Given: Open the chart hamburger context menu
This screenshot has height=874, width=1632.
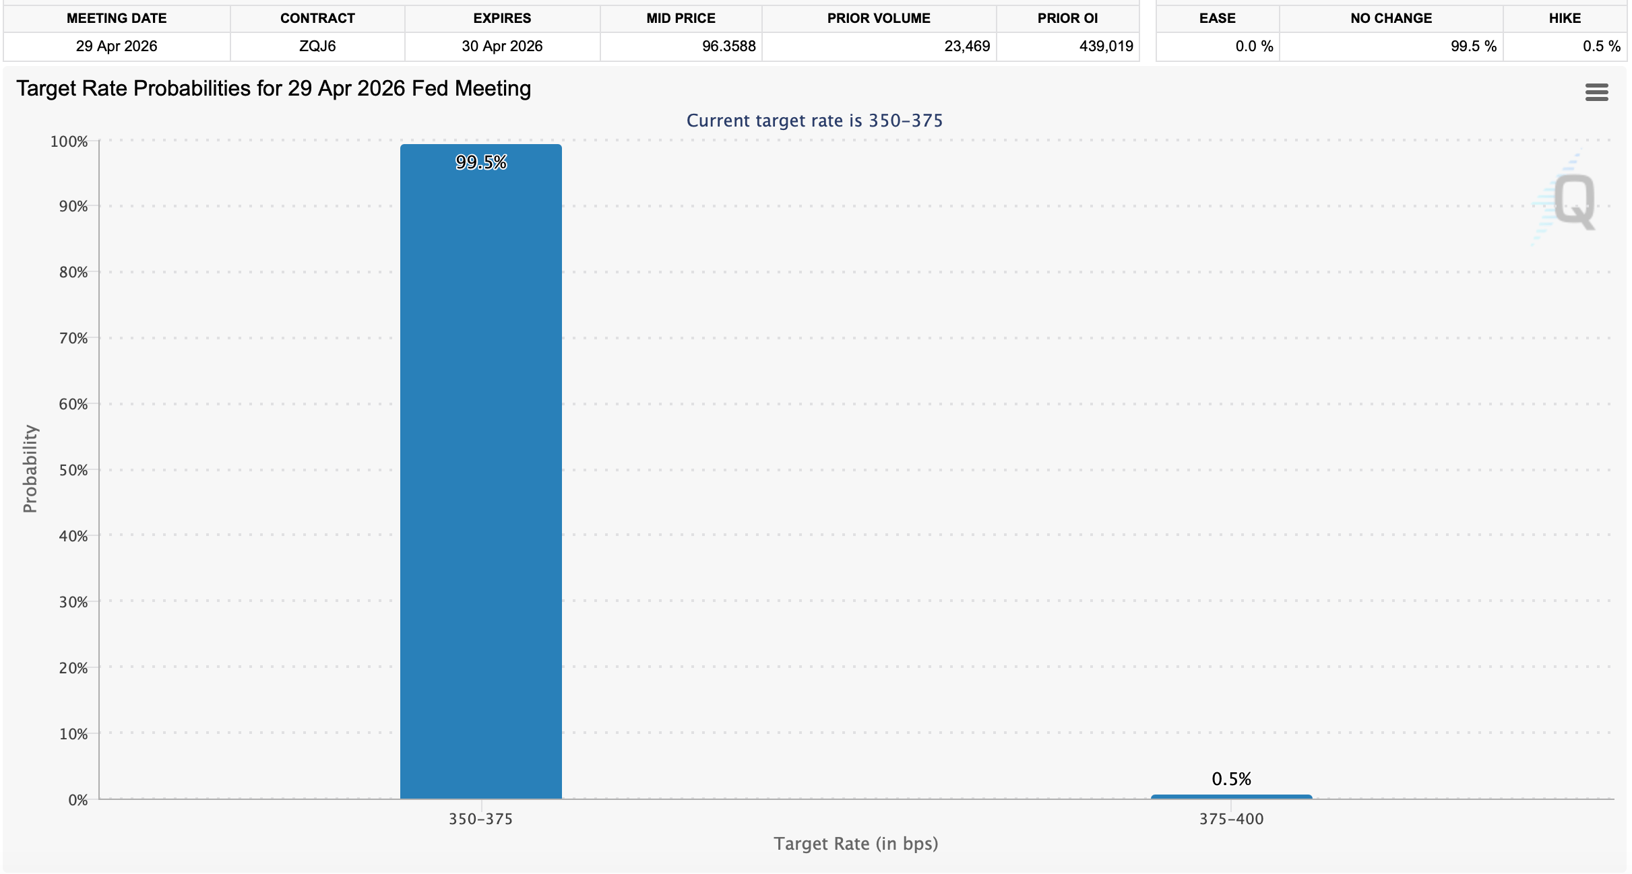Looking at the screenshot, I should tap(1596, 92).
